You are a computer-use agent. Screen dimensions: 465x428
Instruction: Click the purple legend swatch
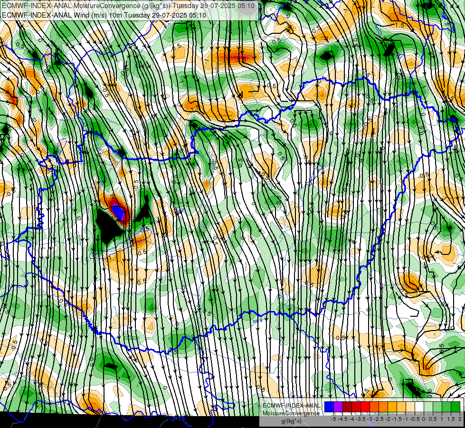(x=338, y=407)
